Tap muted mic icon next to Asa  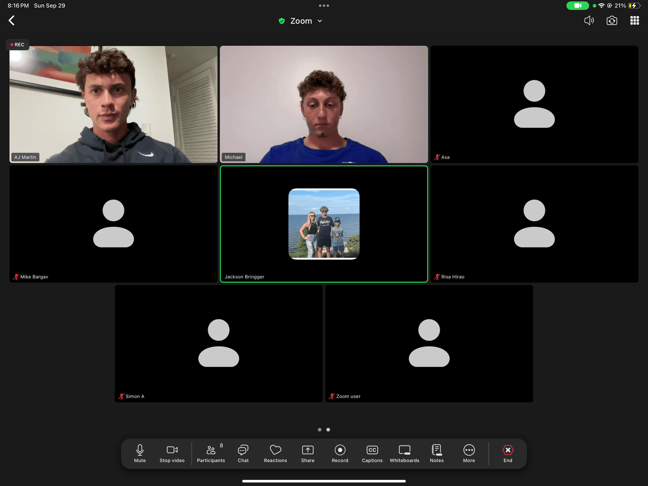pyautogui.click(x=437, y=157)
